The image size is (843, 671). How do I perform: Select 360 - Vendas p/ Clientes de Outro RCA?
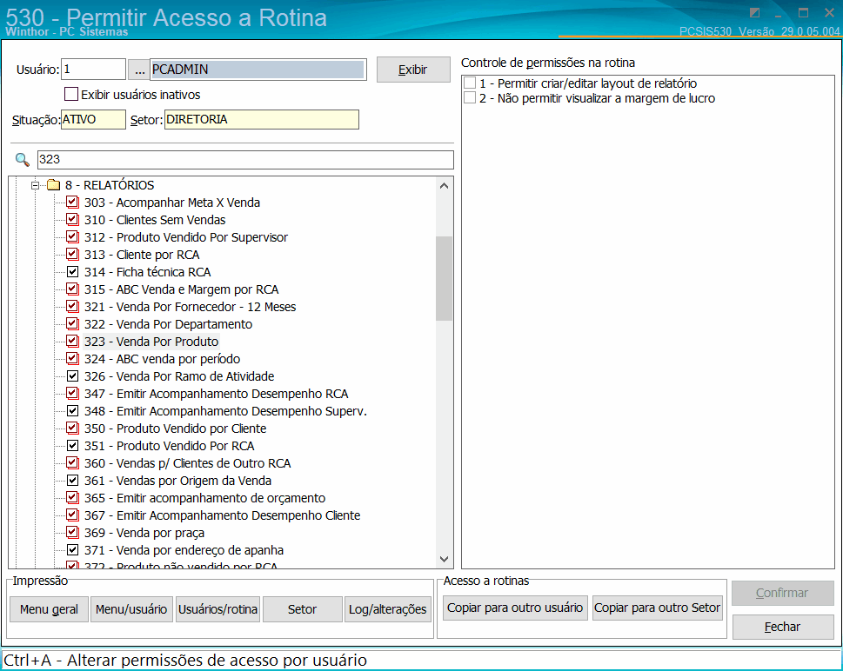pos(187,463)
